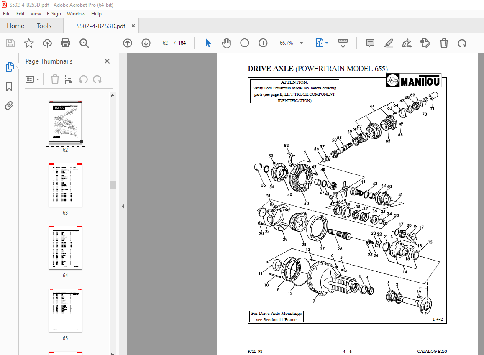
Task: Collapse the left navigation pane arrow
Action: (123, 206)
